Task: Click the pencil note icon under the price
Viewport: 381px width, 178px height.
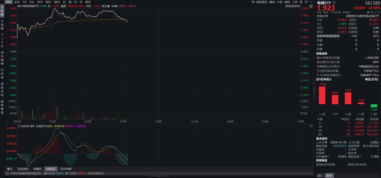Action: click(372, 12)
